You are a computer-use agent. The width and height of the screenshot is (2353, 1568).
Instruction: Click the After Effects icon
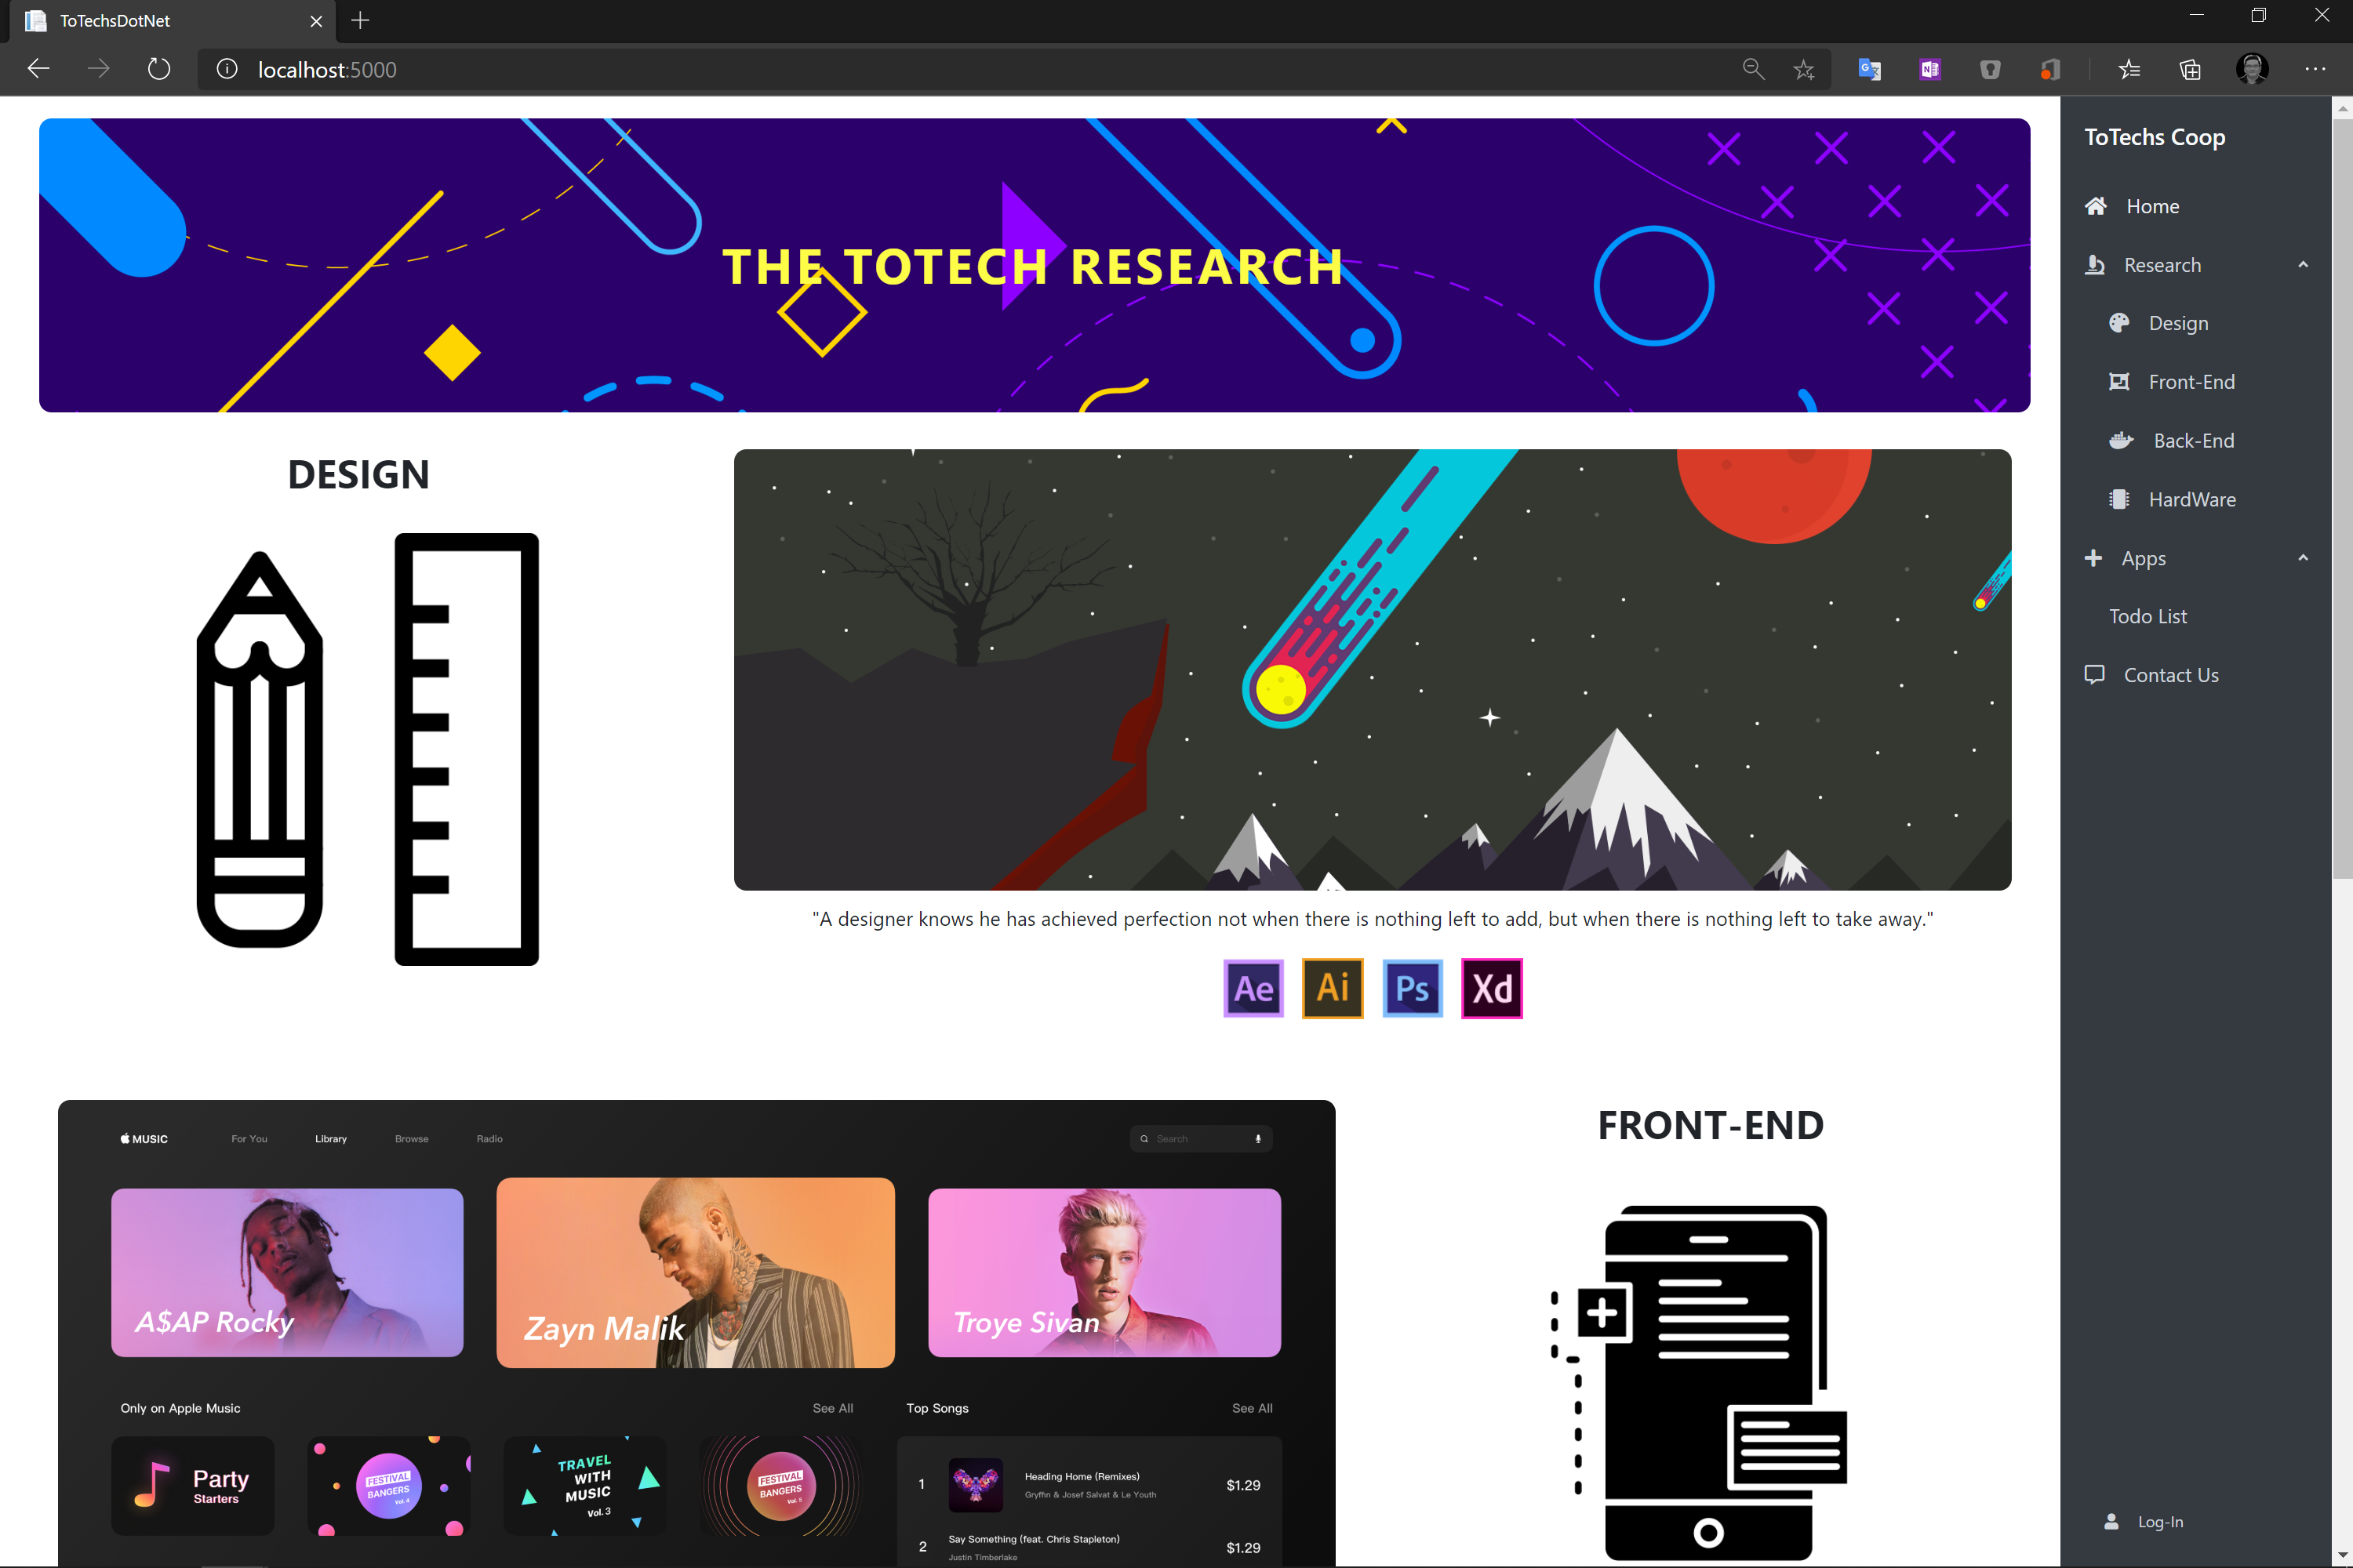[x=1253, y=988]
